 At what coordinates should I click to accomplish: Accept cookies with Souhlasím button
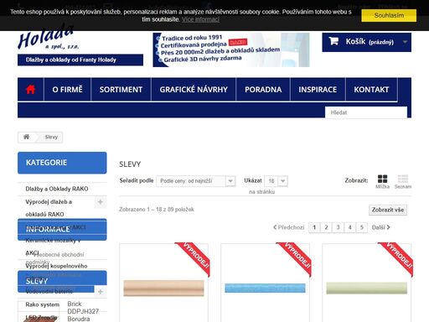389,15
